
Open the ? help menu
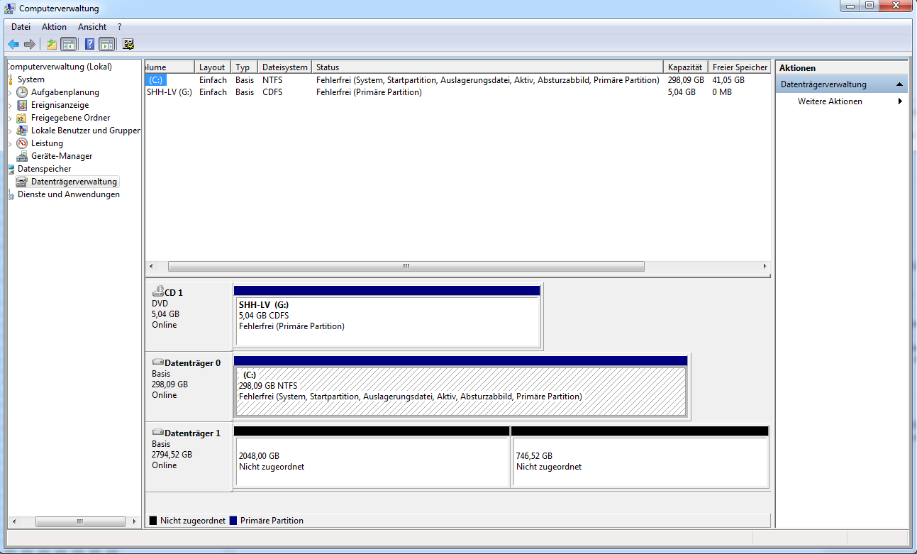(x=119, y=27)
